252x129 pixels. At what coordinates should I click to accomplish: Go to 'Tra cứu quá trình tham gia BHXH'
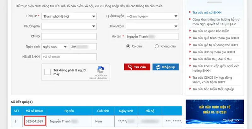(215, 38)
